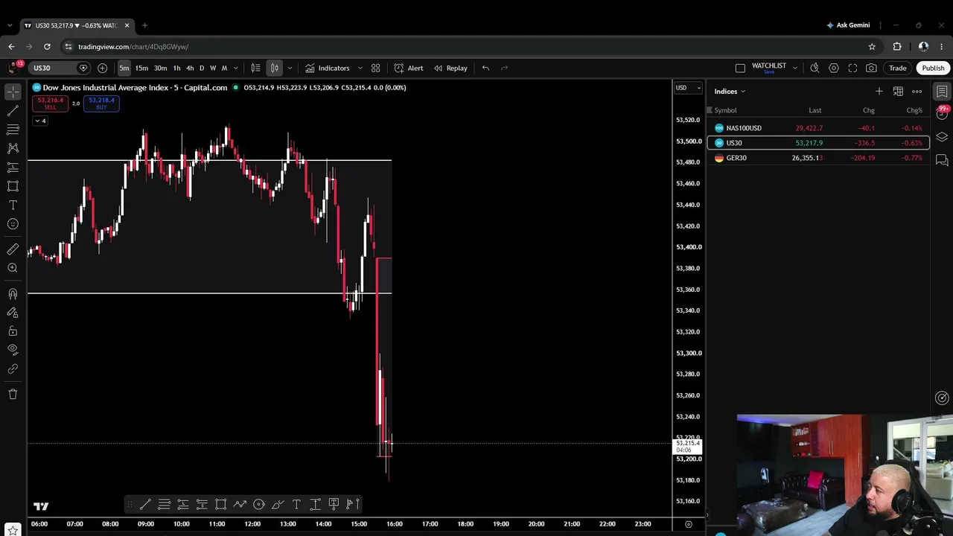The width and height of the screenshot is (953, 536).
Task: Undo the last chart action
Action: (485, 68)
